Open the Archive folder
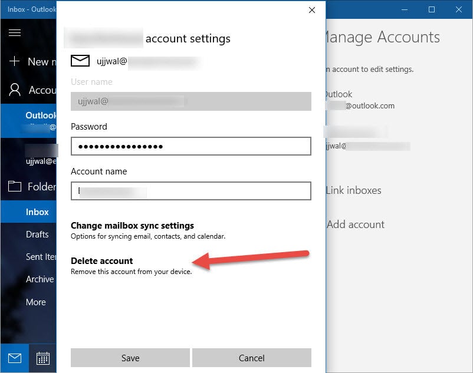Viewport: 473px width, 373px height. coord(40,279)
